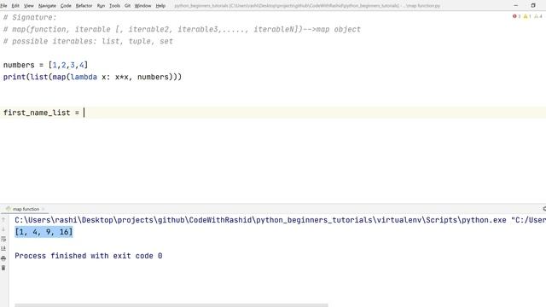This screenshot has width=546, height=307.
Task: Close the 'map function' run tab
Action: (x=44, y=209)
